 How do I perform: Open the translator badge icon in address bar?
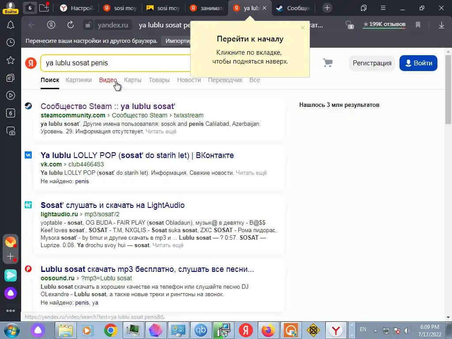(x=350, y=25)
